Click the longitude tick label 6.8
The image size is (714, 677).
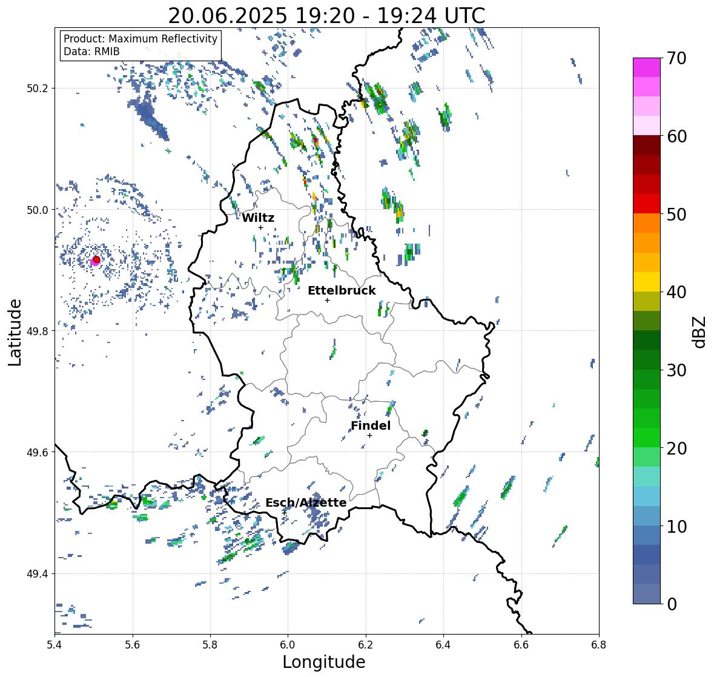pos(599,645)
